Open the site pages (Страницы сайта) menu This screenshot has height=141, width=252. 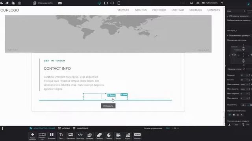click(x=43, y=3)
